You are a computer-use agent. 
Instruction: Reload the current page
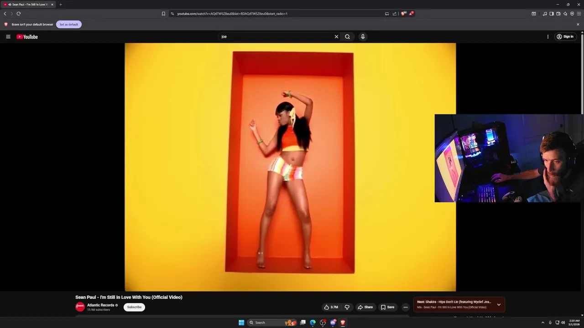click(x=19, y=14)
